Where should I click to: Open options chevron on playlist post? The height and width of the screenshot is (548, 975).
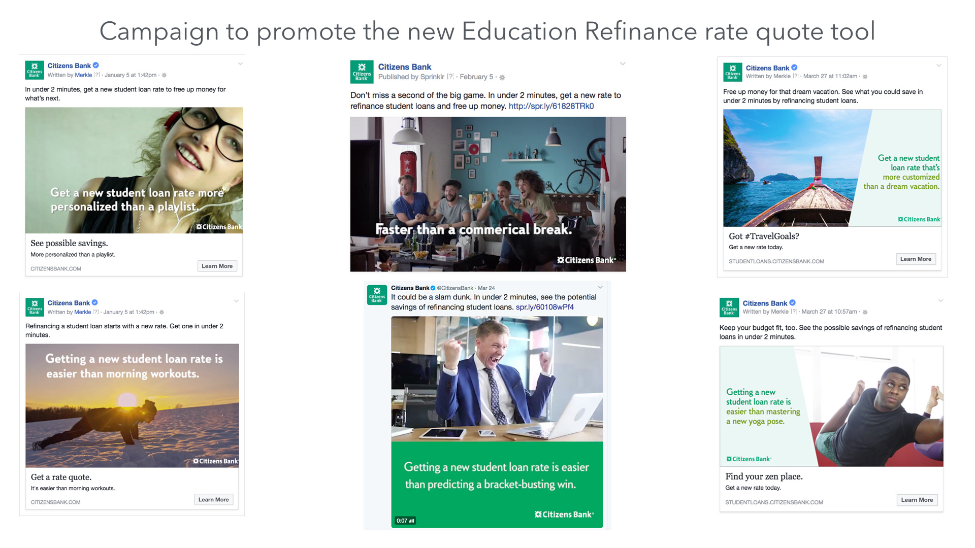tap(240, 64)
